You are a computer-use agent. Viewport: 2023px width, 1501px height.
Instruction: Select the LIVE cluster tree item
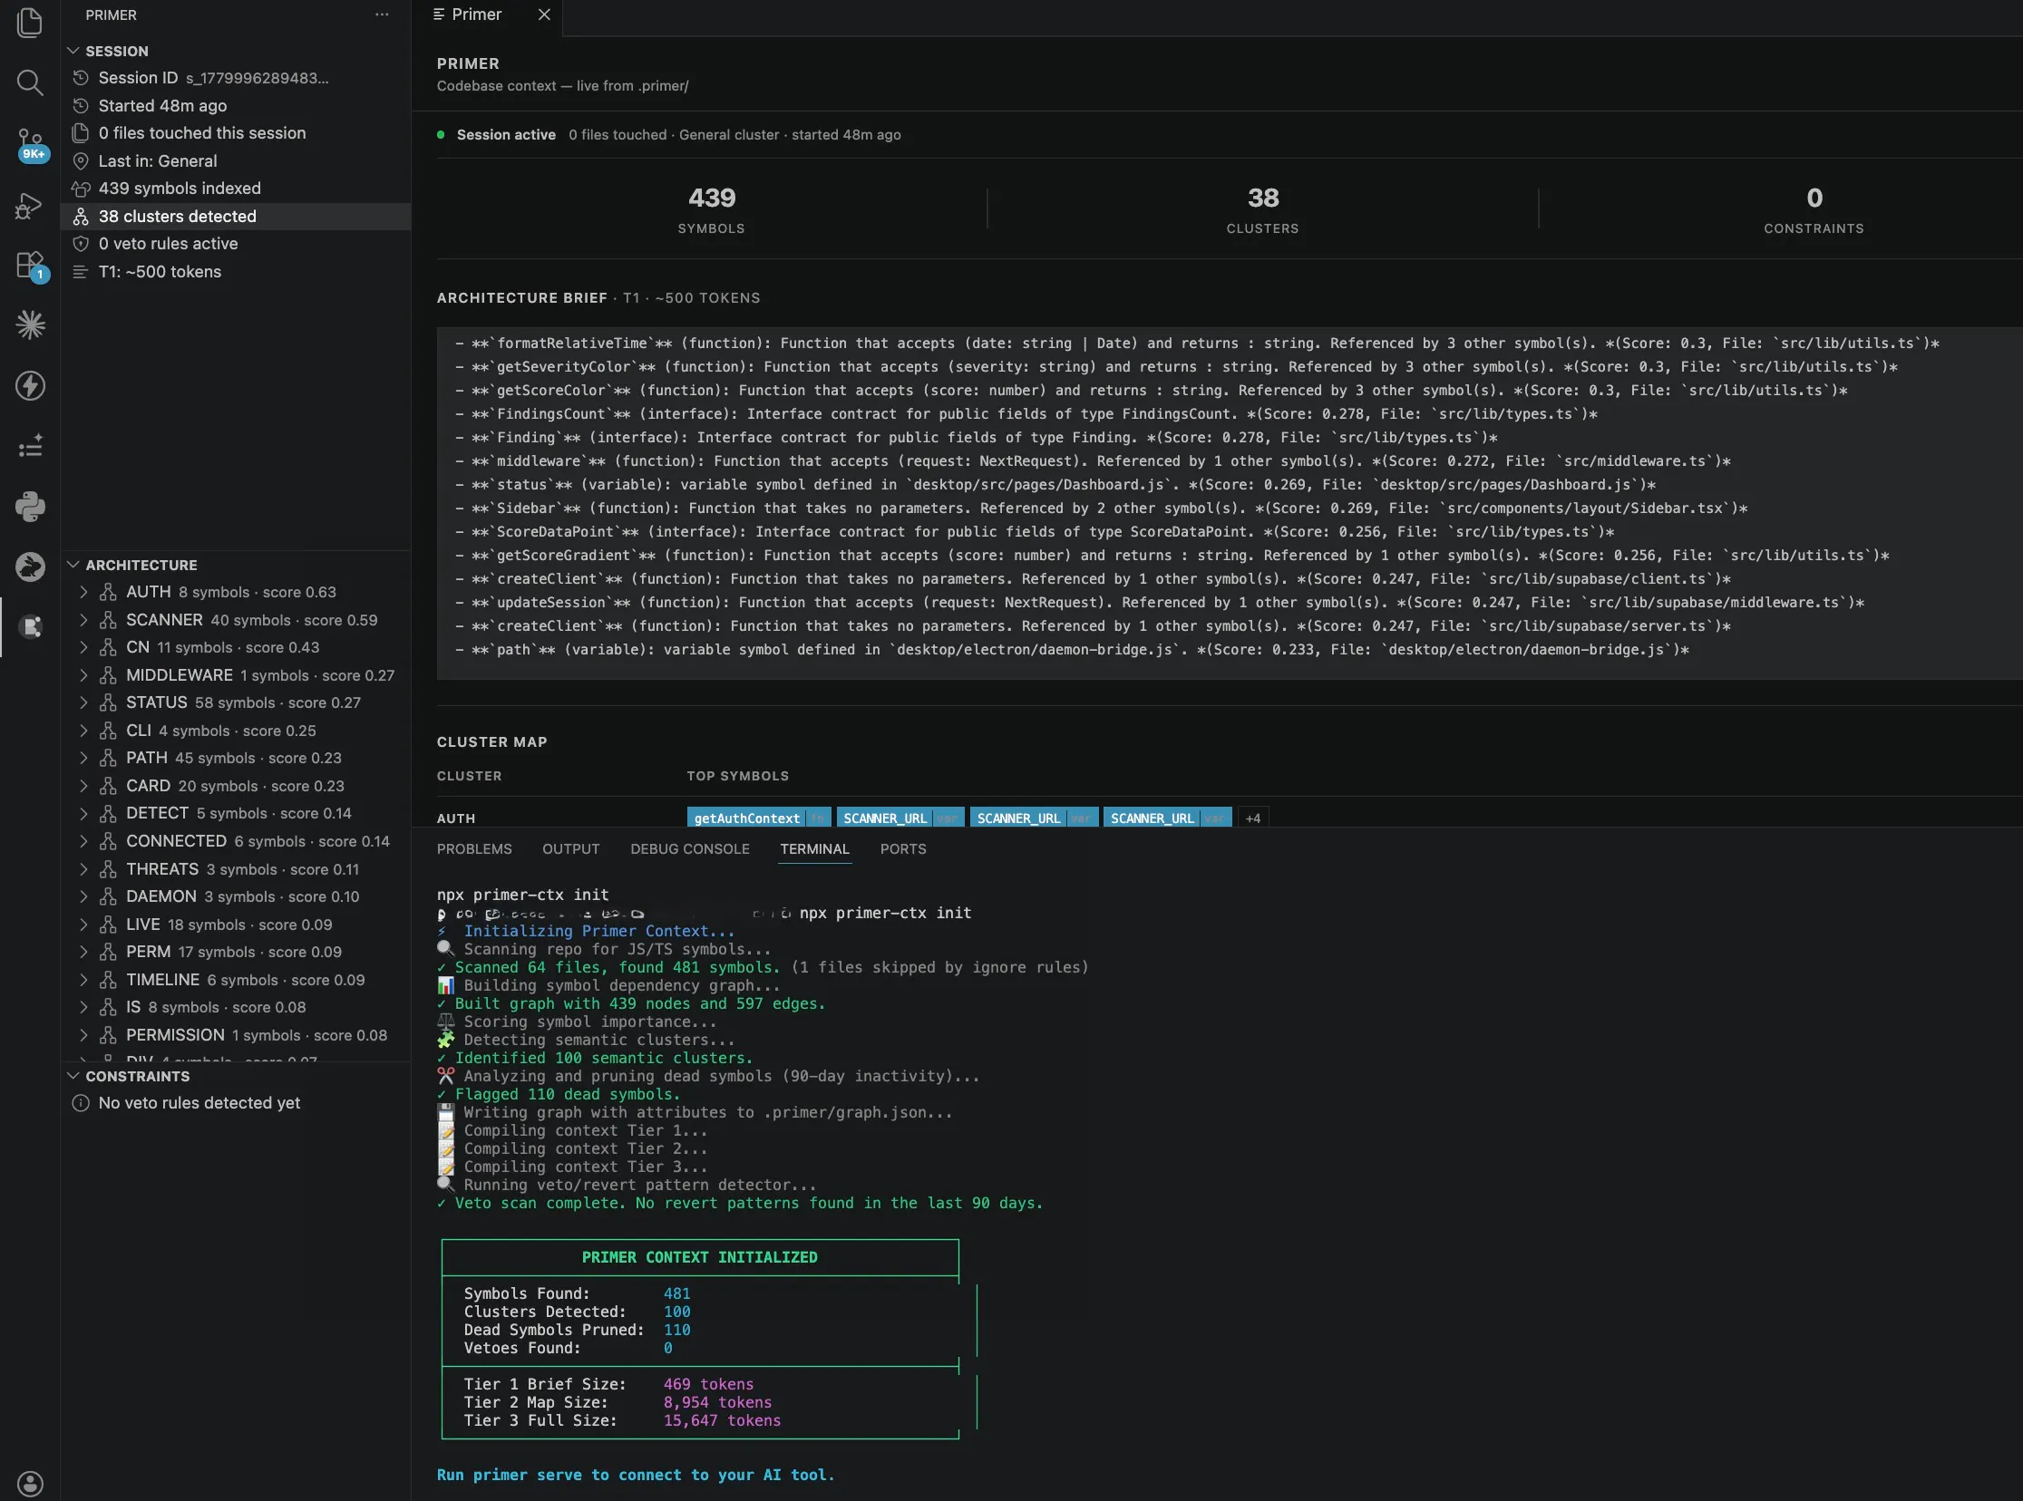point(237,924)
